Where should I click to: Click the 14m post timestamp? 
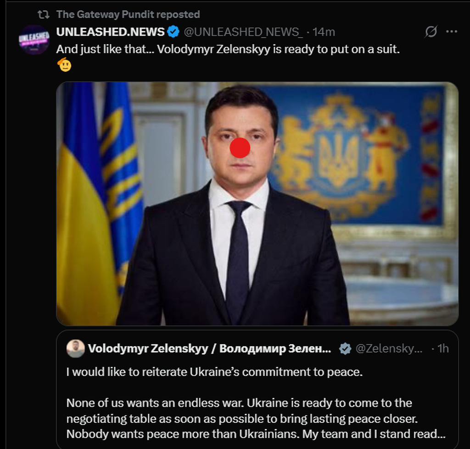click(x=324, y=32)
